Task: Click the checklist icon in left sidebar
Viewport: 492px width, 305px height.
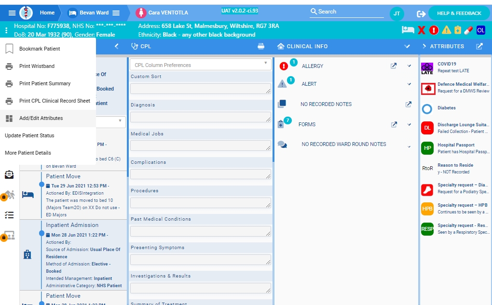Action: (x=9, y=215)
